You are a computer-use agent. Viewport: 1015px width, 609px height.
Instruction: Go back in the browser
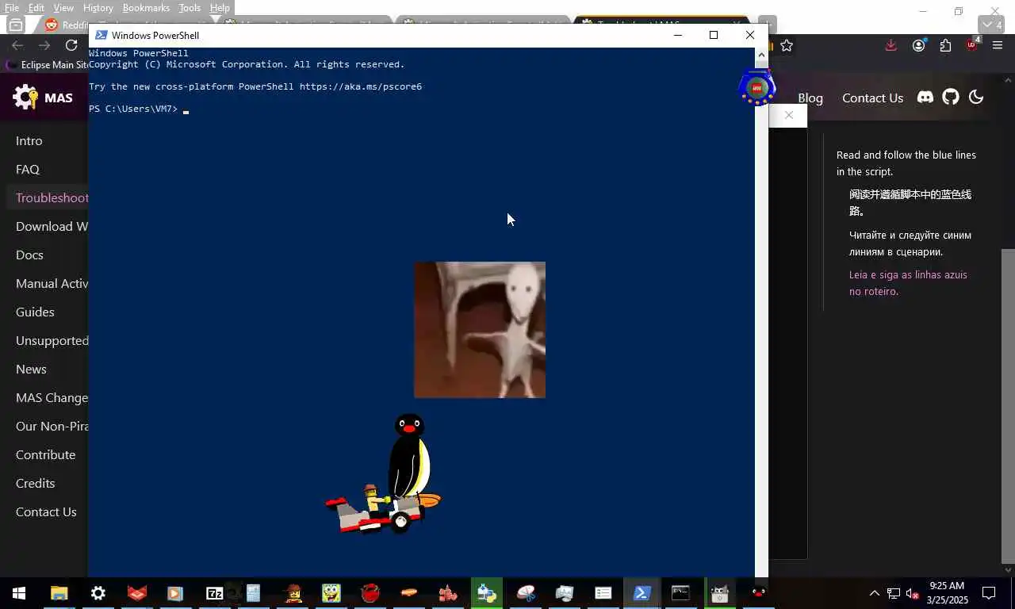pyautogui.click(x=17, y=45)
